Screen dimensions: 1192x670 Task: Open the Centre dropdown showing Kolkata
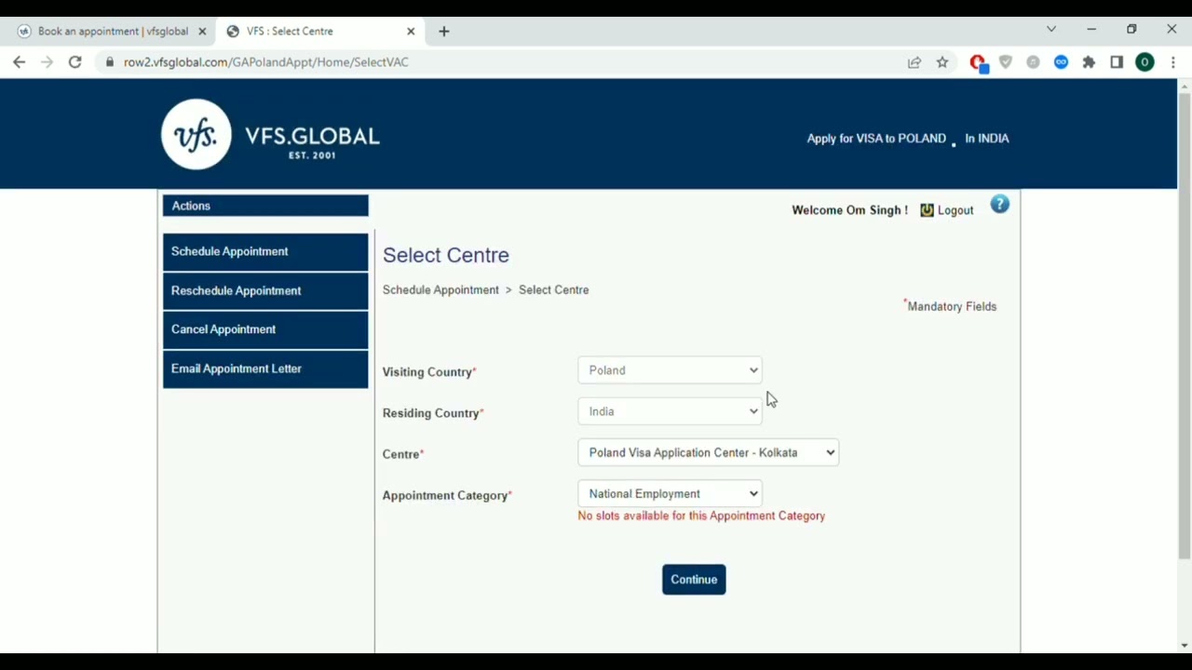[708, 452]
